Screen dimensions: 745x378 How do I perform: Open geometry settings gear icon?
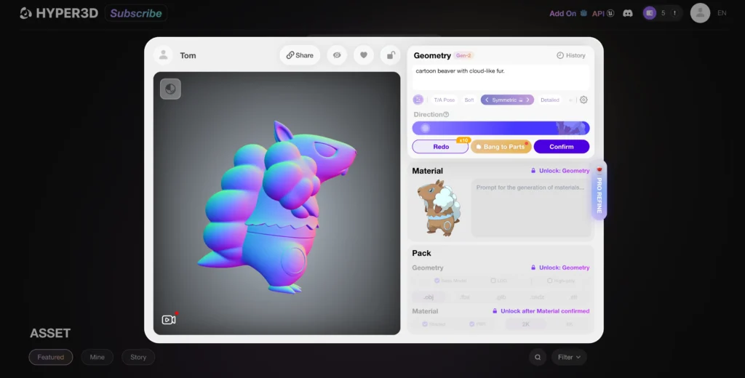click(583, 100)
